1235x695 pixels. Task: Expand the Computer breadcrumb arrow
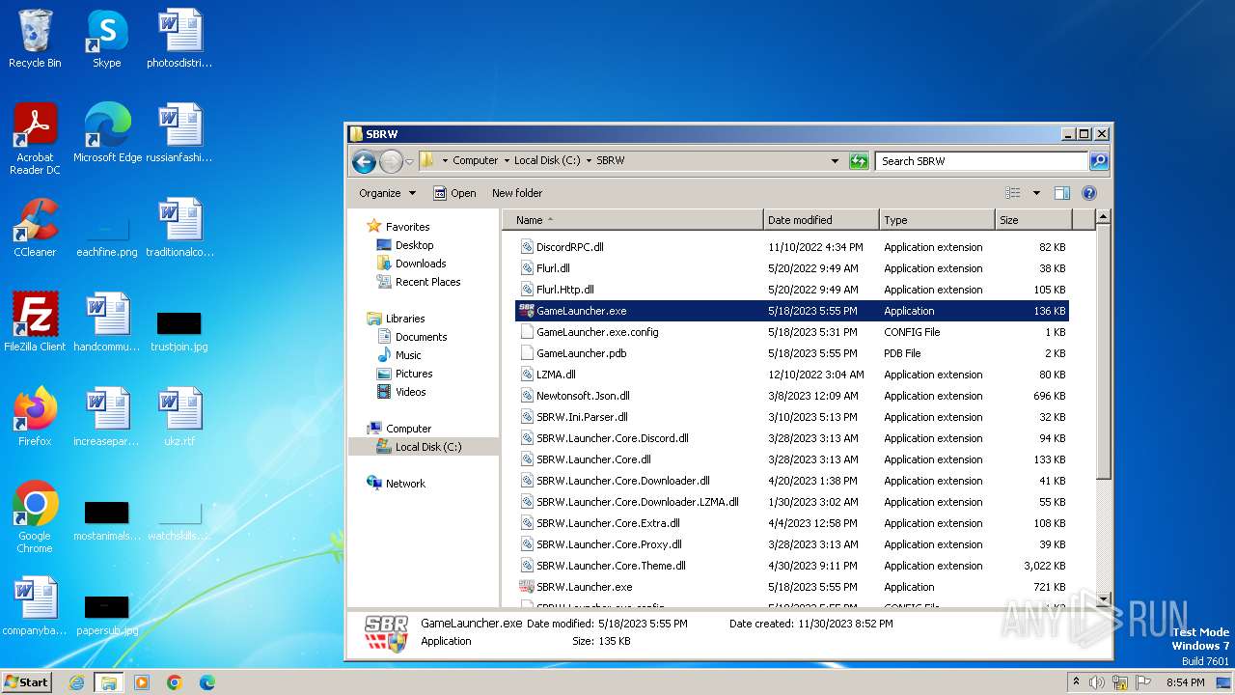click(x=506, y=161)
